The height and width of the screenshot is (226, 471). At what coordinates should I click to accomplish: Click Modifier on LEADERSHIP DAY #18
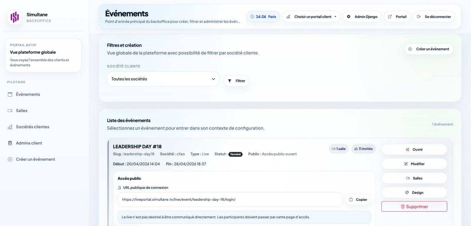414,164
